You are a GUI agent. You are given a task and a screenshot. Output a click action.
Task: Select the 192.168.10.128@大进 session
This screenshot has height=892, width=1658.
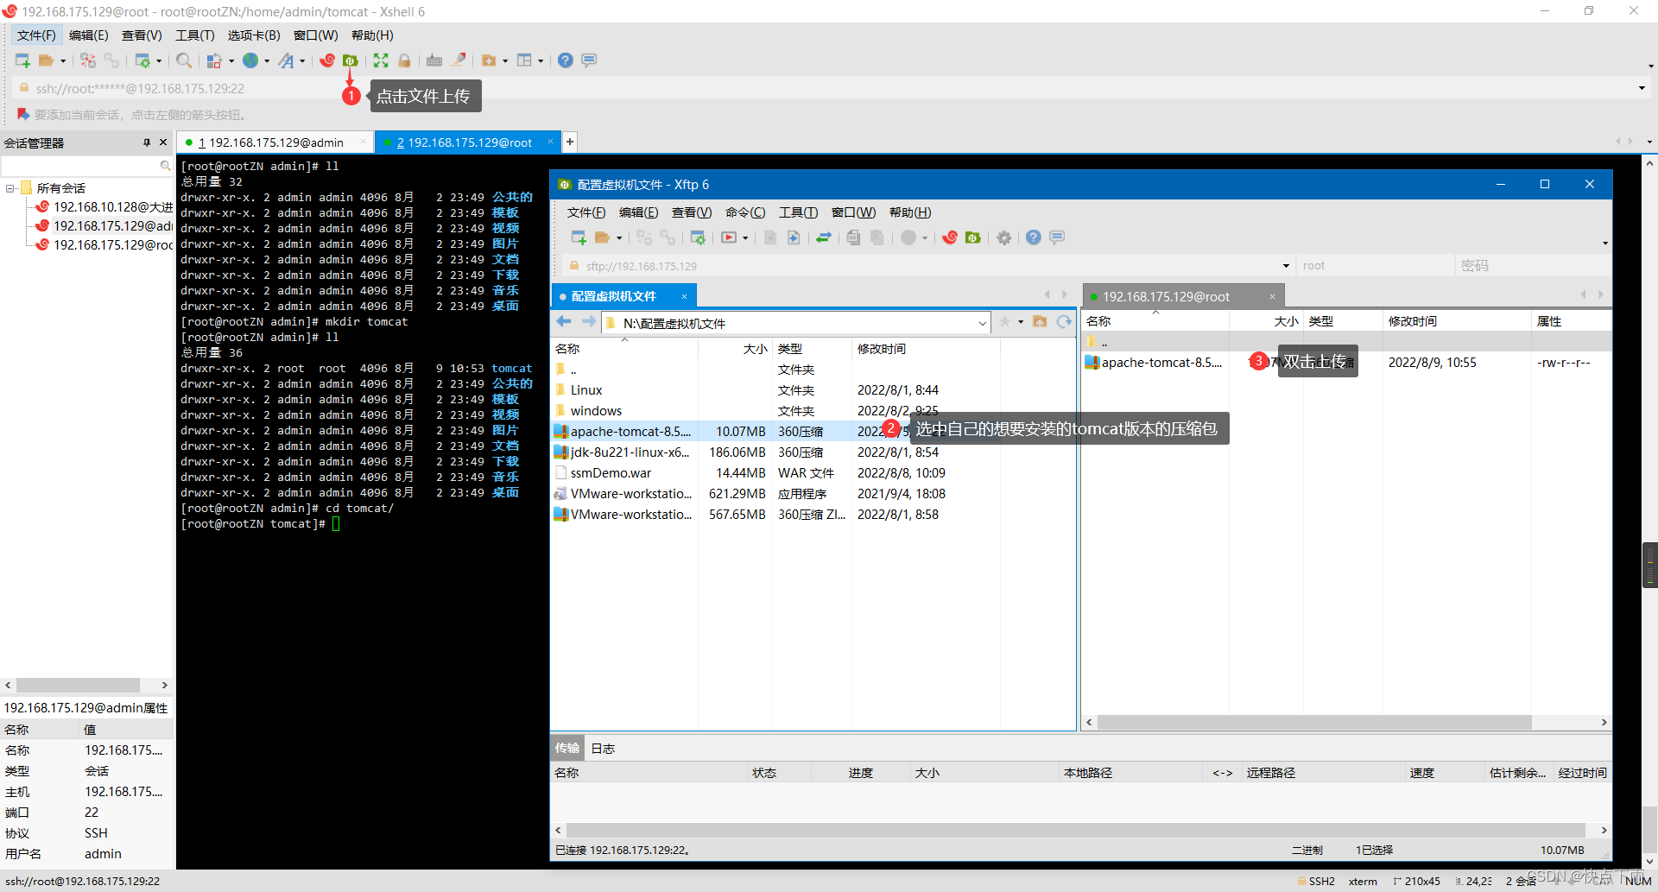click(104, 207)
